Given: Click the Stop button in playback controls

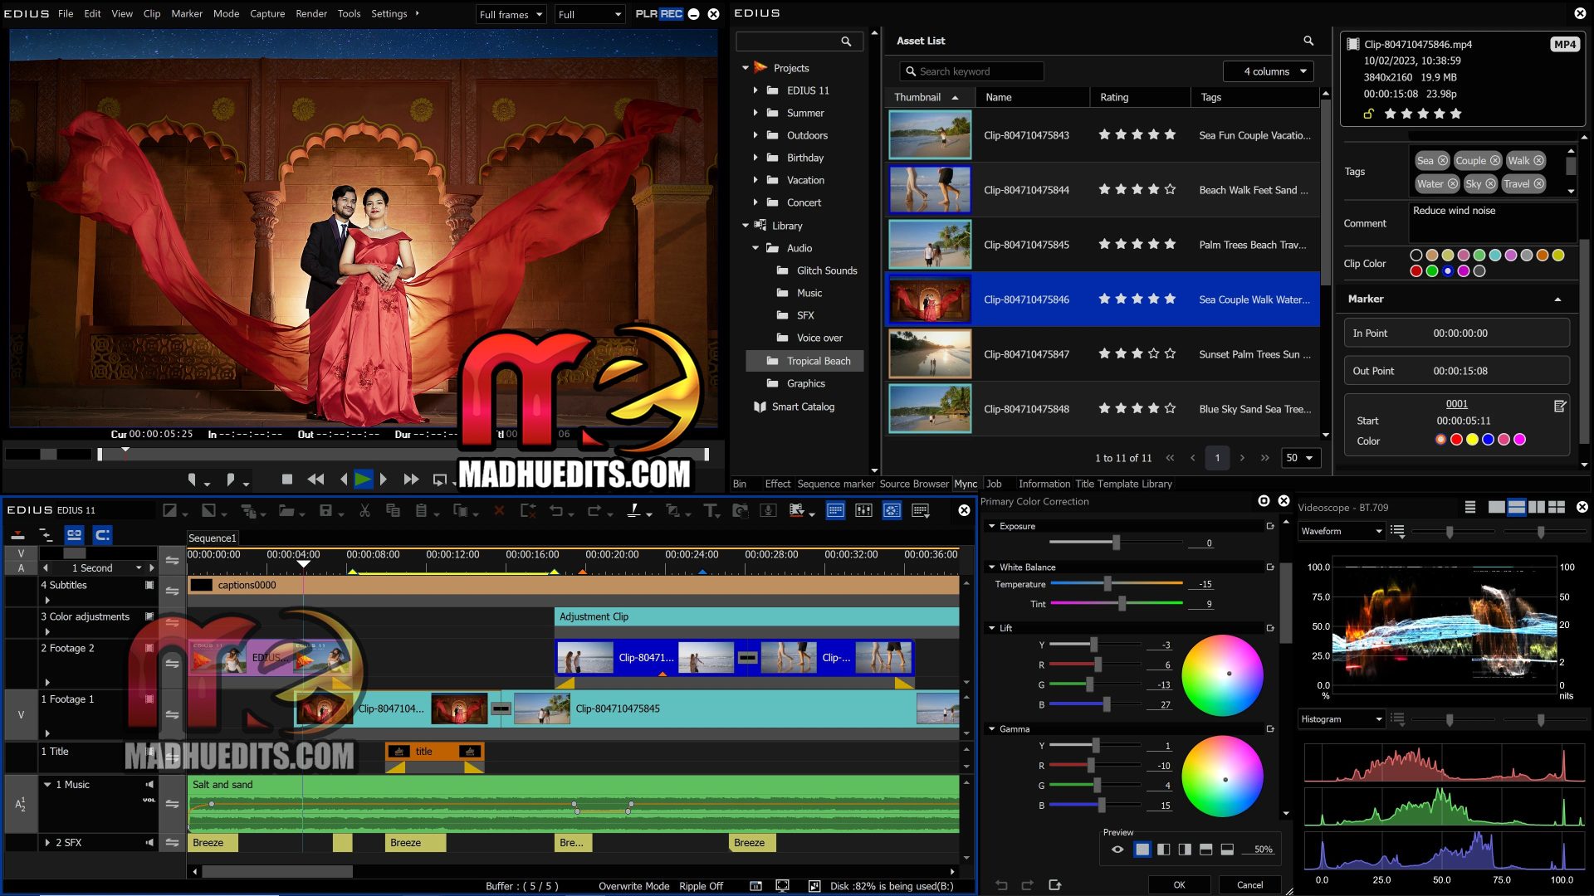Looking at the screenshot, I should tap(287, 479).
